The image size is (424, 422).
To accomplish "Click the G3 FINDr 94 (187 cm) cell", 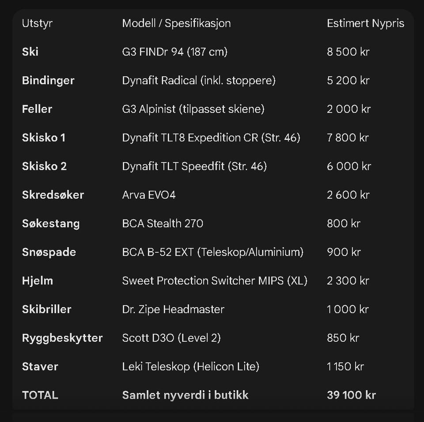I will click(x=174, y=52).
